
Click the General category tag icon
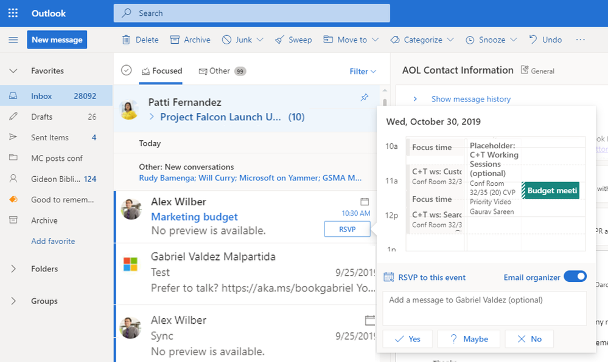(x=525, y=70)
